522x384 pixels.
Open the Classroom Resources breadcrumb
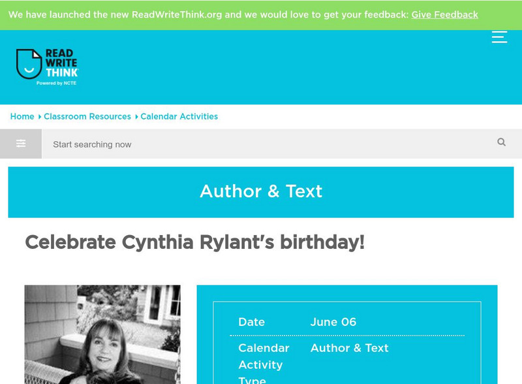pos(87,116)
